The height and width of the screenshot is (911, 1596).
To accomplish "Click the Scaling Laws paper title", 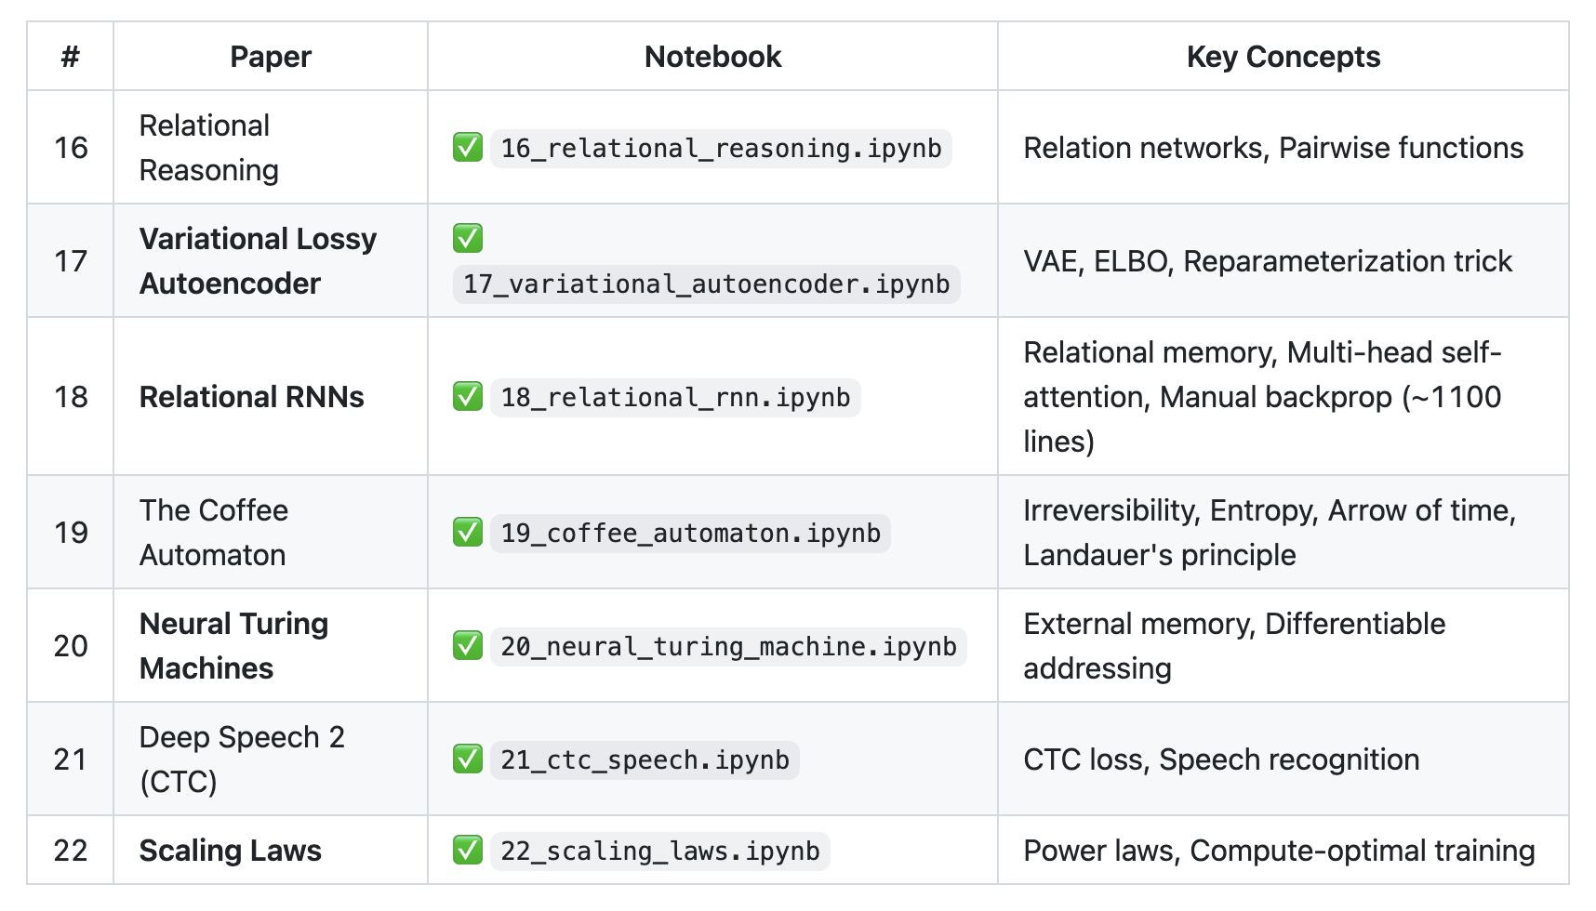I will (231, 851).
